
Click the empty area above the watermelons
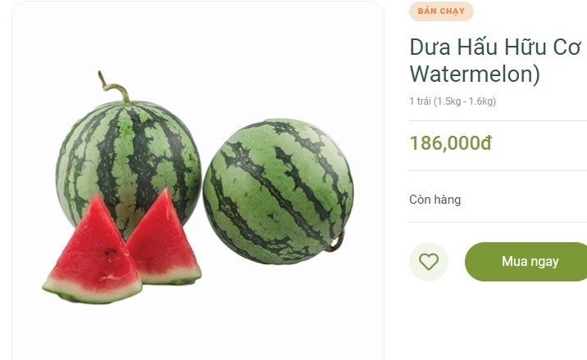[198, 38]
